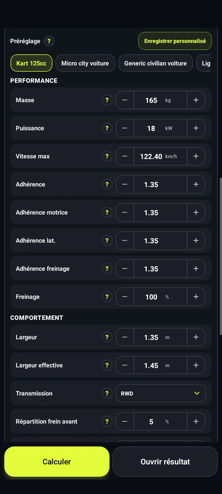Viewport: 222px width, 494px height.
Task: Increase Masse with the plus button
Action: pos(196,100)
